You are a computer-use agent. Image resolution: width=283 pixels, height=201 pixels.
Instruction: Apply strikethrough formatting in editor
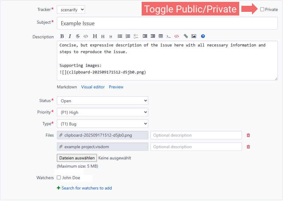[x=78, y=36]
